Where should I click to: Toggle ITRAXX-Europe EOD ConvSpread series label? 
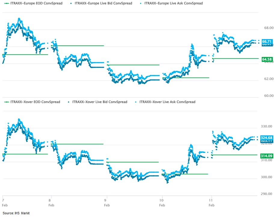click(x=36, y=3)
